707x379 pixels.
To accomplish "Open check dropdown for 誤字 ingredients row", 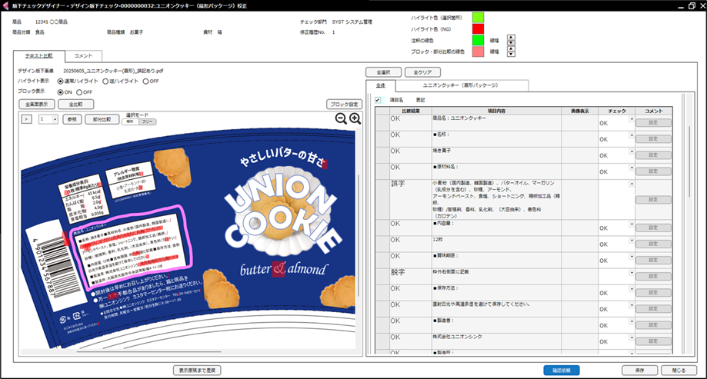I will (x=632, y=184).
